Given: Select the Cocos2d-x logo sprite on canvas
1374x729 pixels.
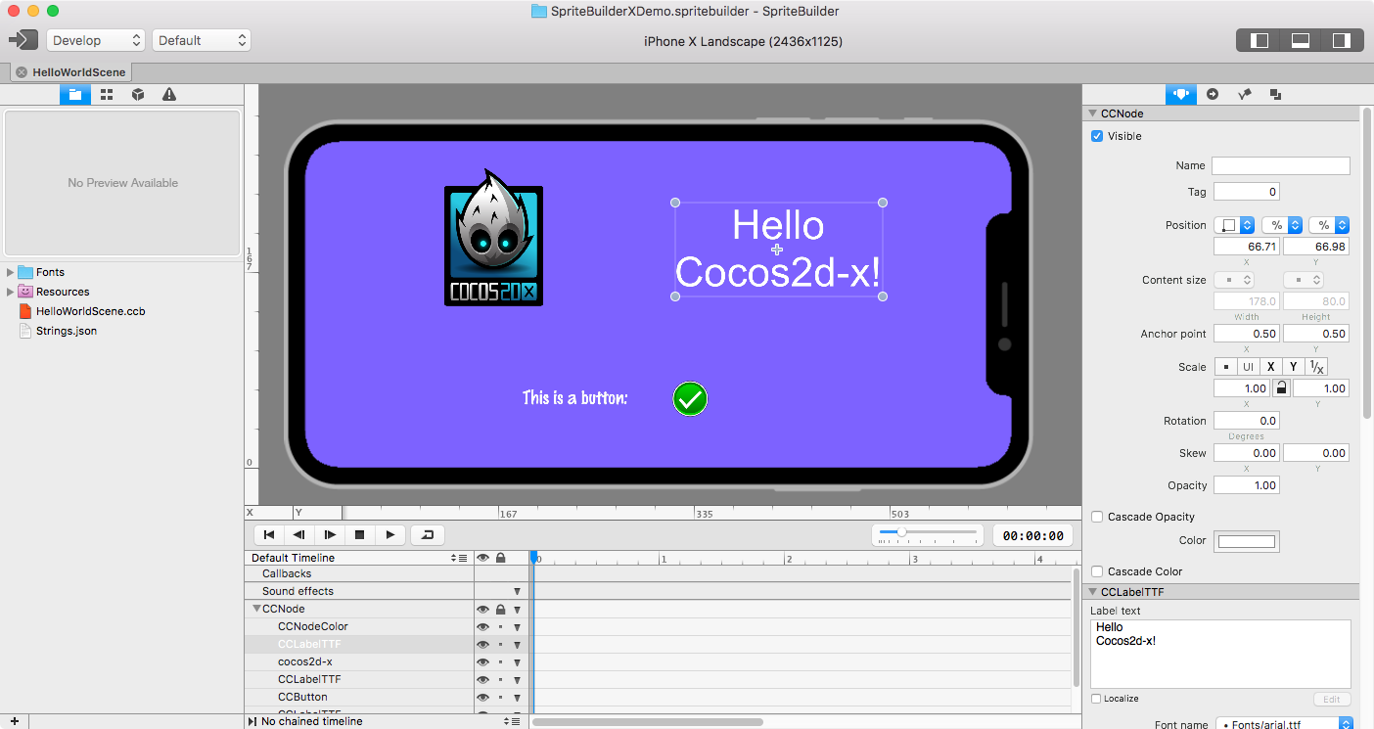Looking at the screenshot, I should pos(493,238).
